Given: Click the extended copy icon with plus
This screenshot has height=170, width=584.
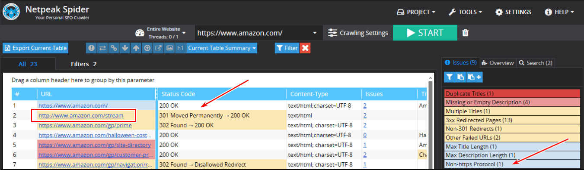Looking at the screenshot, I should (474, 77).
